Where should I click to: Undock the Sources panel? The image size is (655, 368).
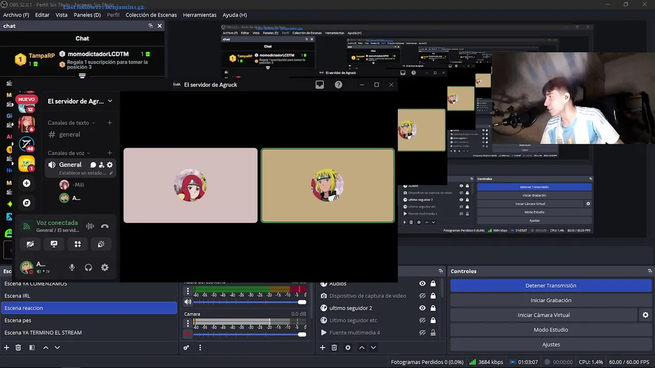tap(441, 271)
